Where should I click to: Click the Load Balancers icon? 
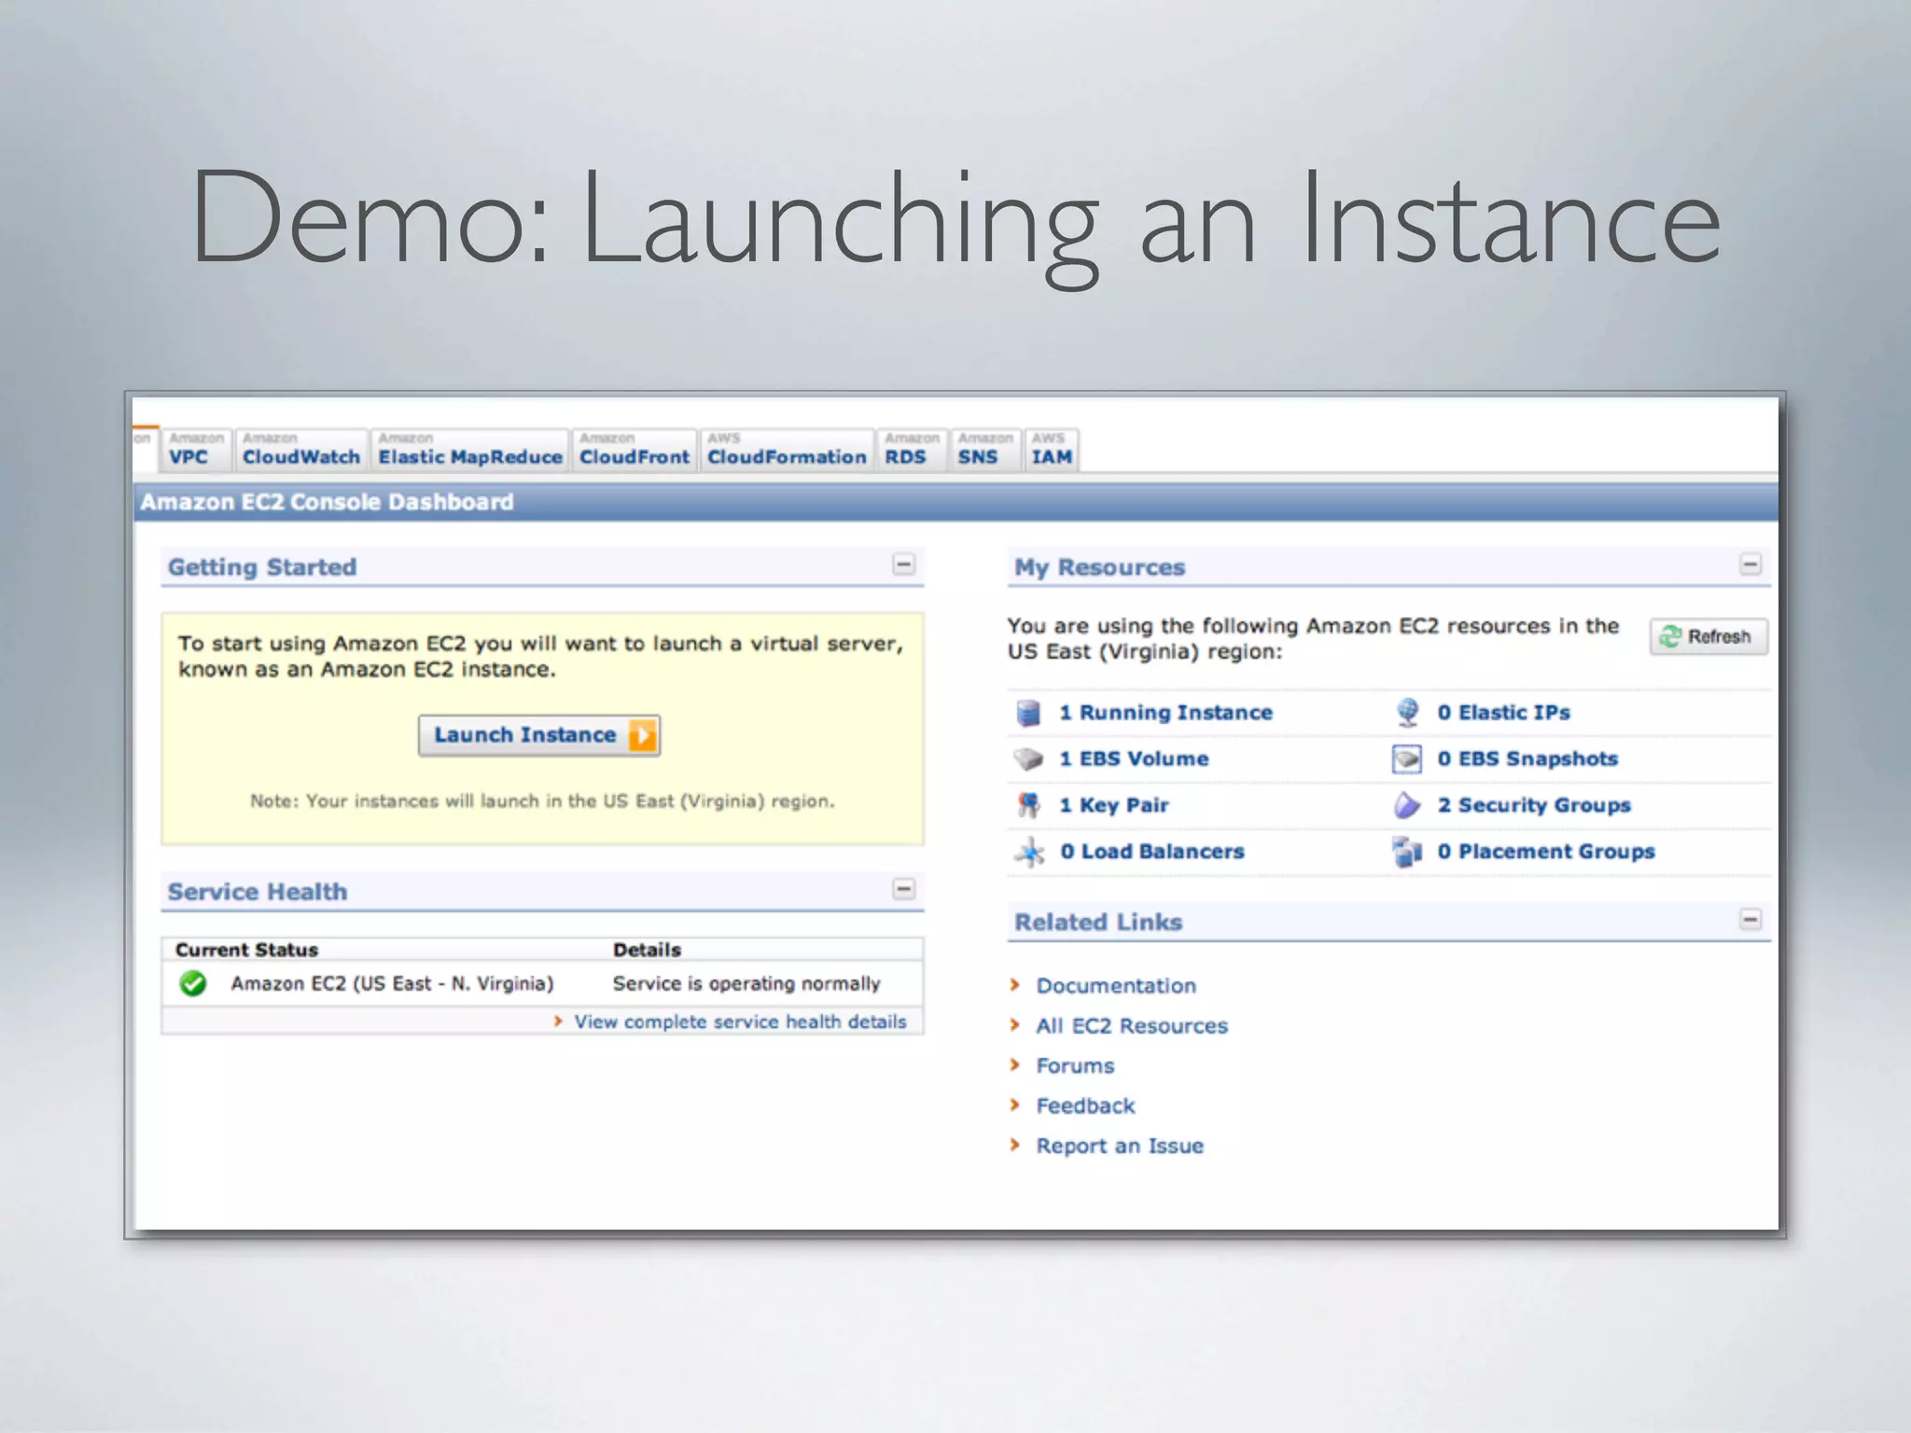pos(1029,852)
